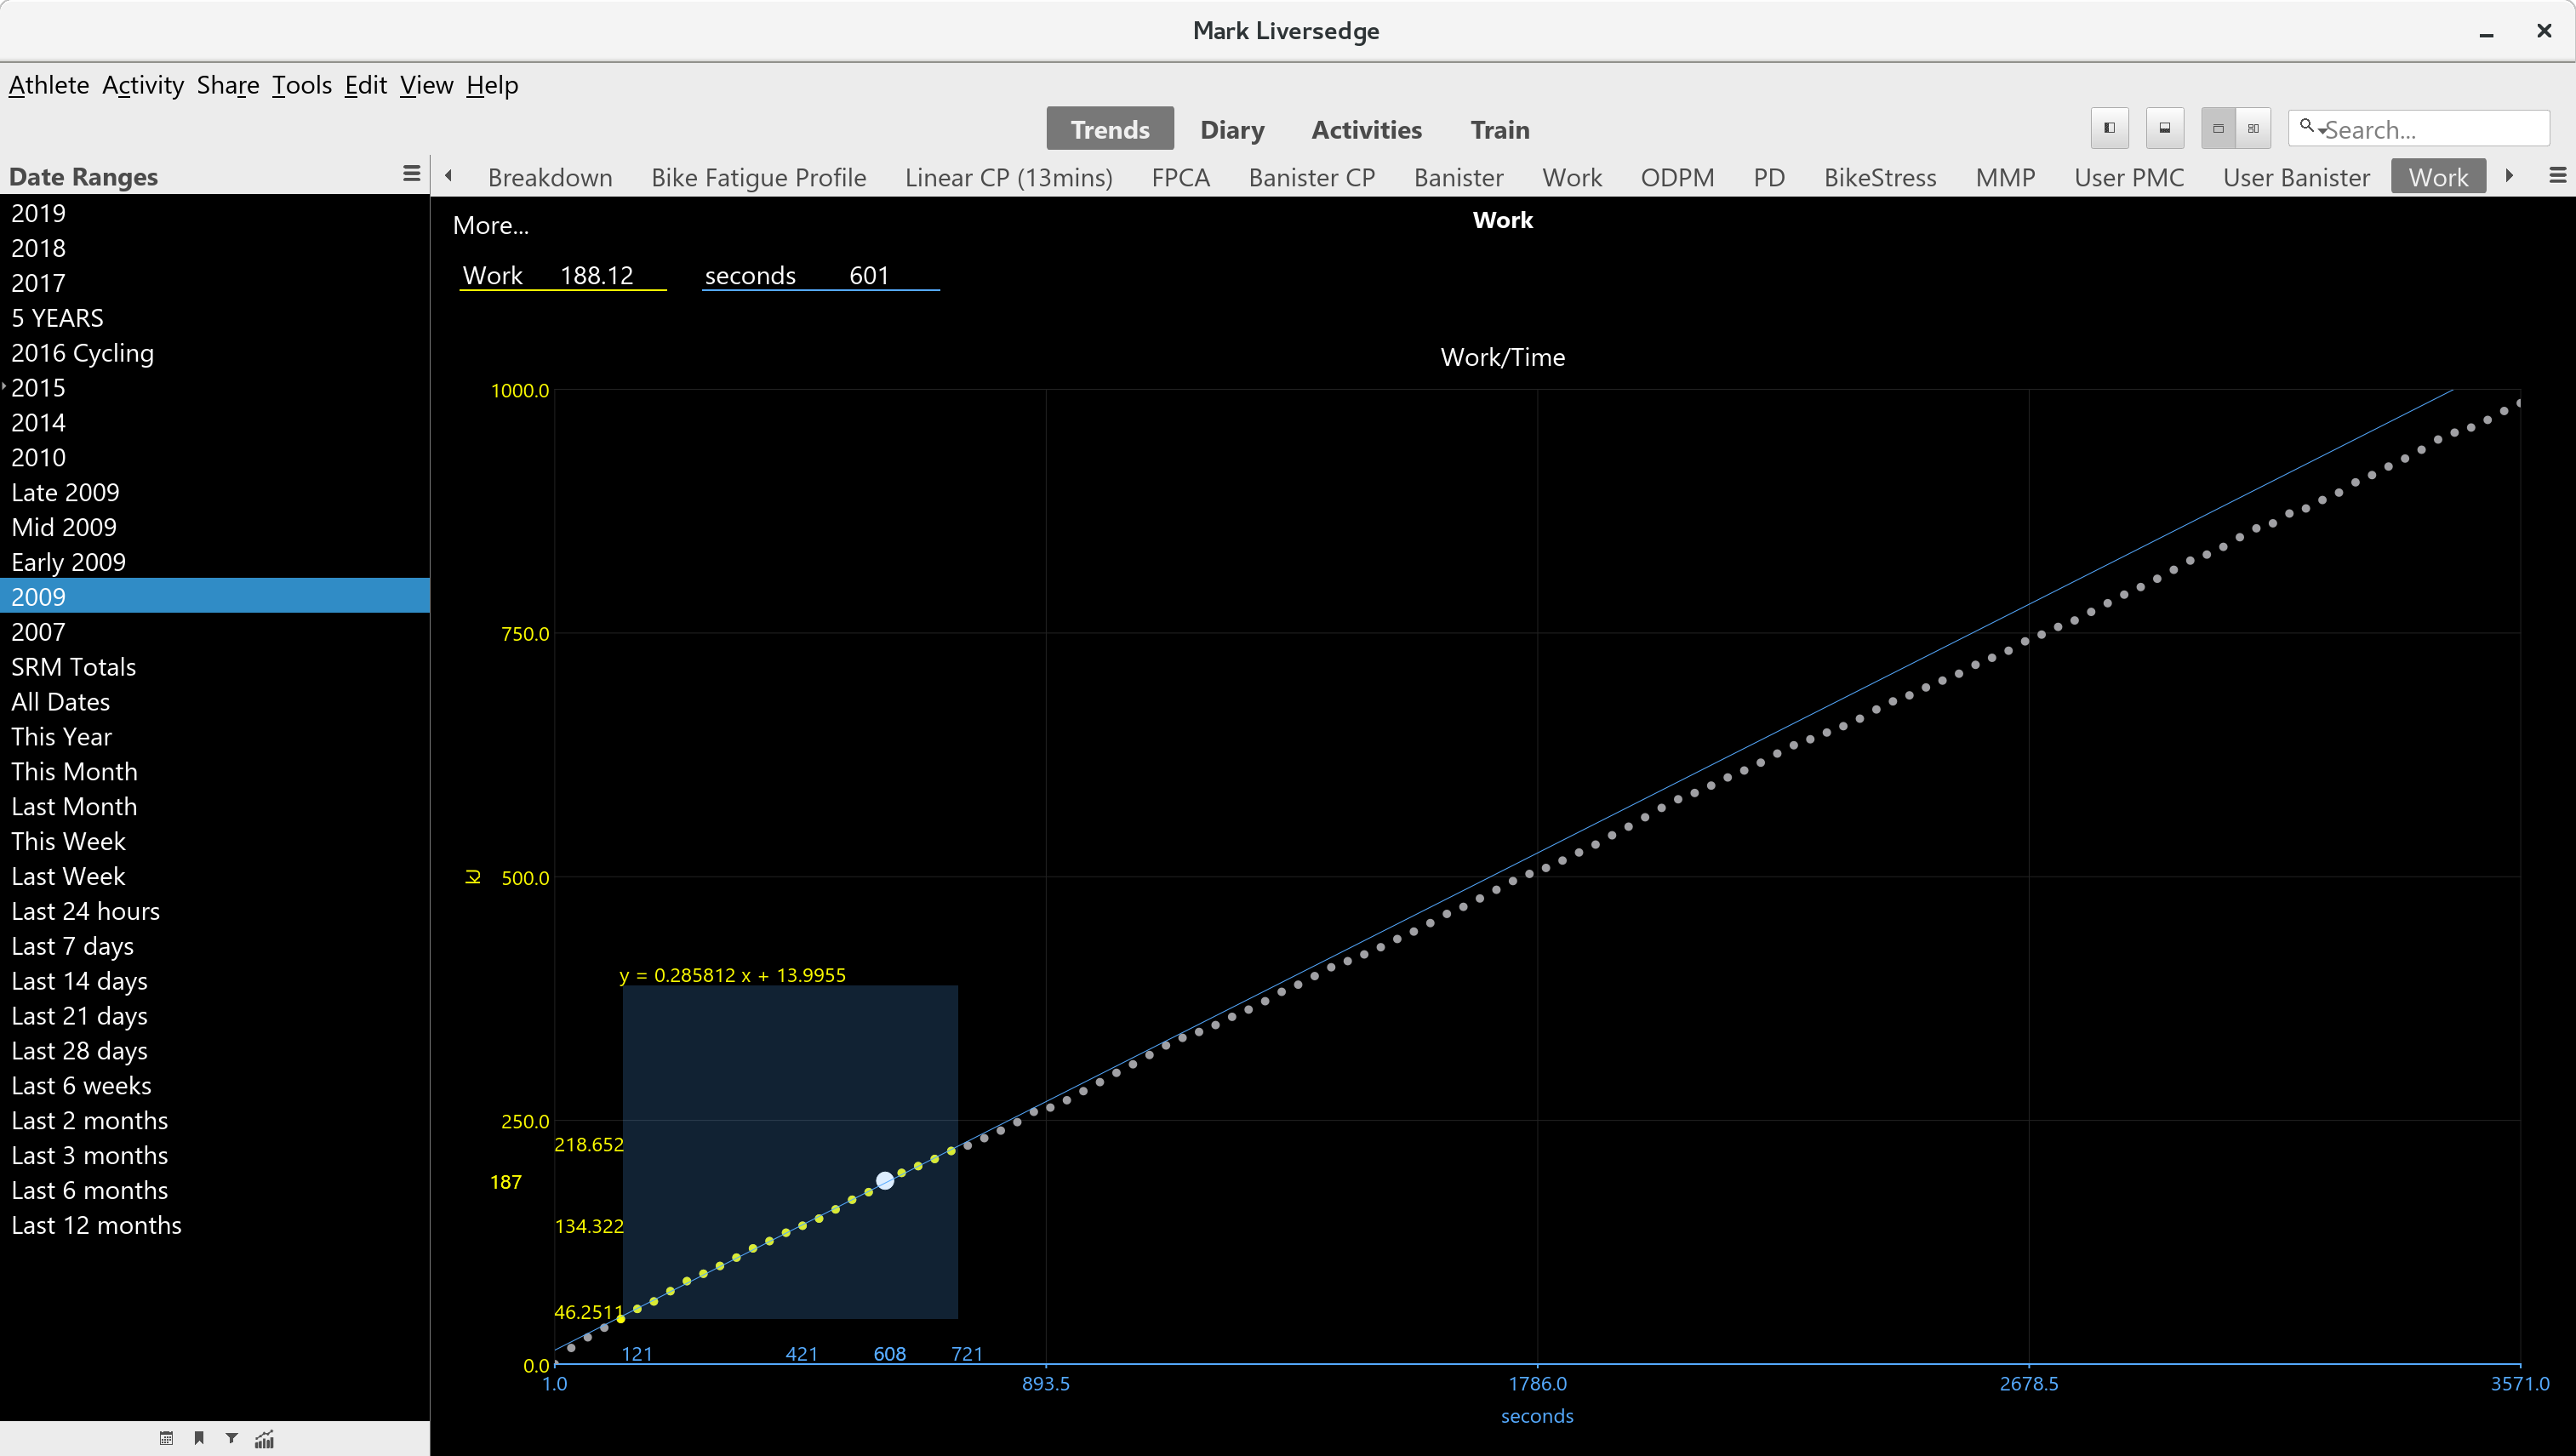Toggle the left sidebar visibility button

[x=2109, y=128]
